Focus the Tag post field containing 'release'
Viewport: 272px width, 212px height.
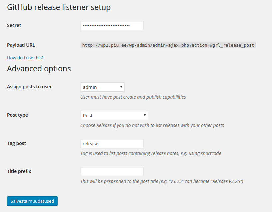(x=112, y=144)
